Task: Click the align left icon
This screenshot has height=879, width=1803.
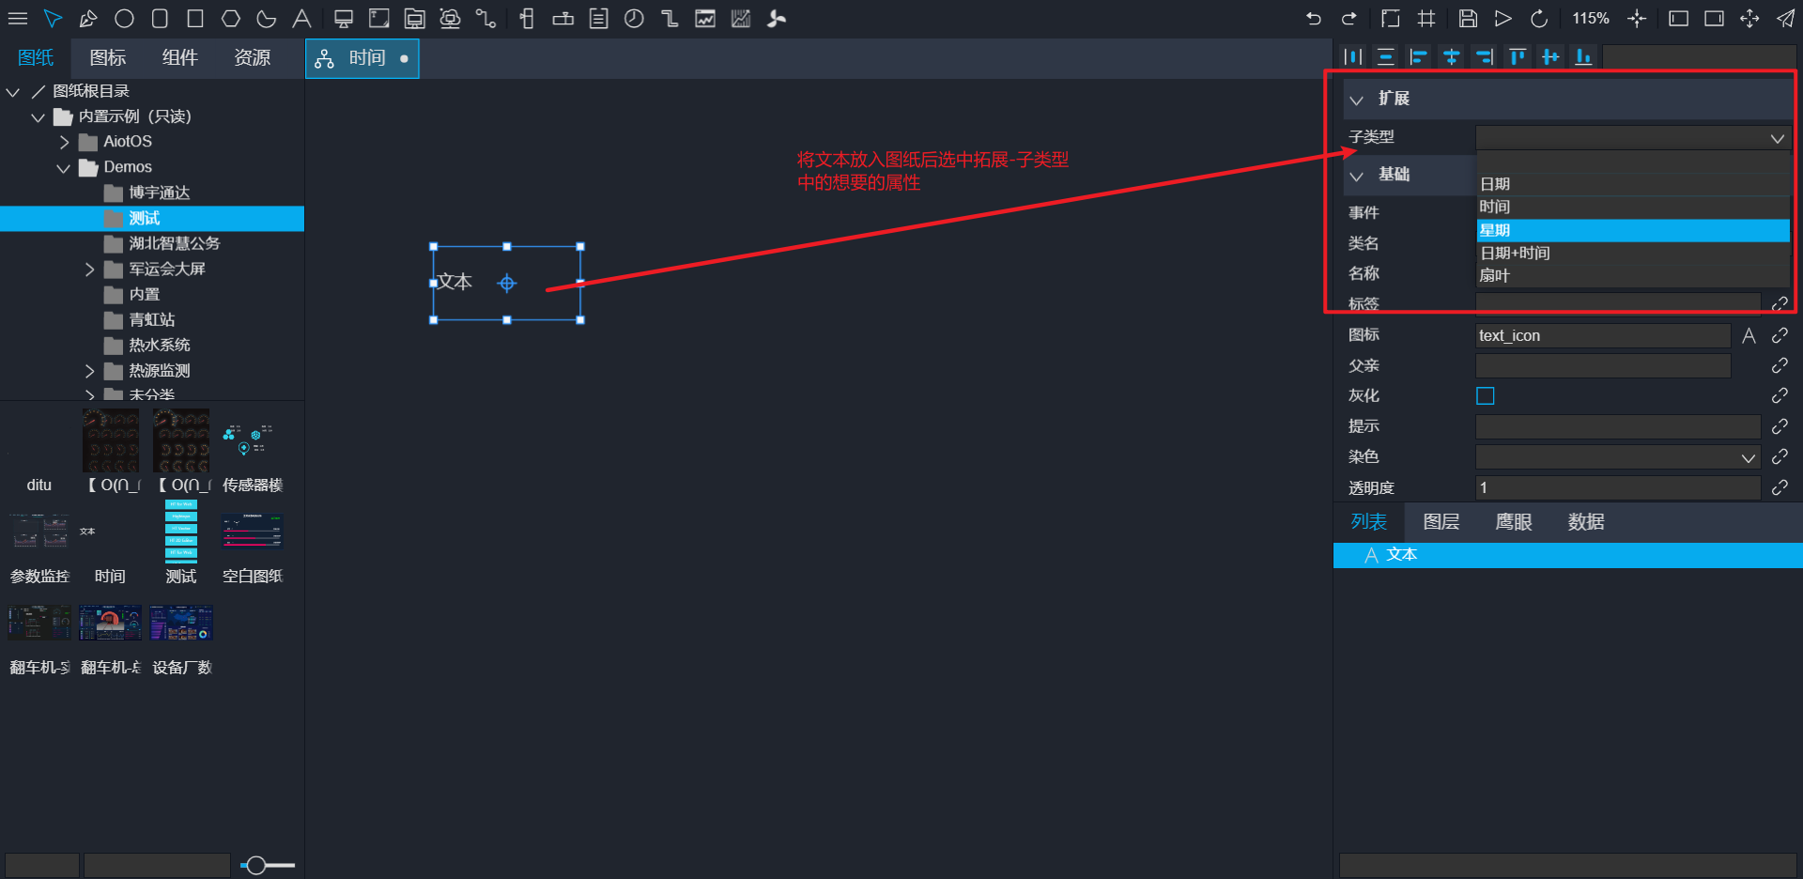Action: (x=1418, y=57)
